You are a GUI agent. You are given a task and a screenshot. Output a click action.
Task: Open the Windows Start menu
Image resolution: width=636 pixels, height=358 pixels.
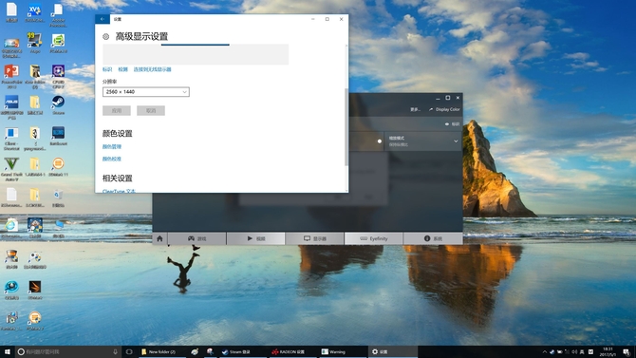tap(7, 351)
